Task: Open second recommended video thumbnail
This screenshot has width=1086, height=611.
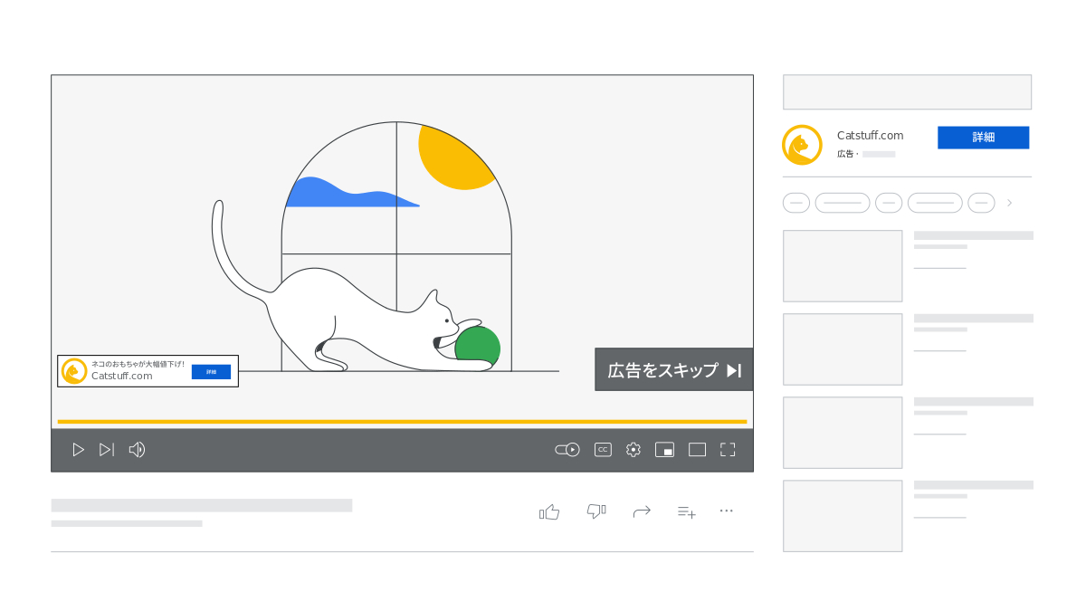Action: pyautogui.click(x=843, y=349)
